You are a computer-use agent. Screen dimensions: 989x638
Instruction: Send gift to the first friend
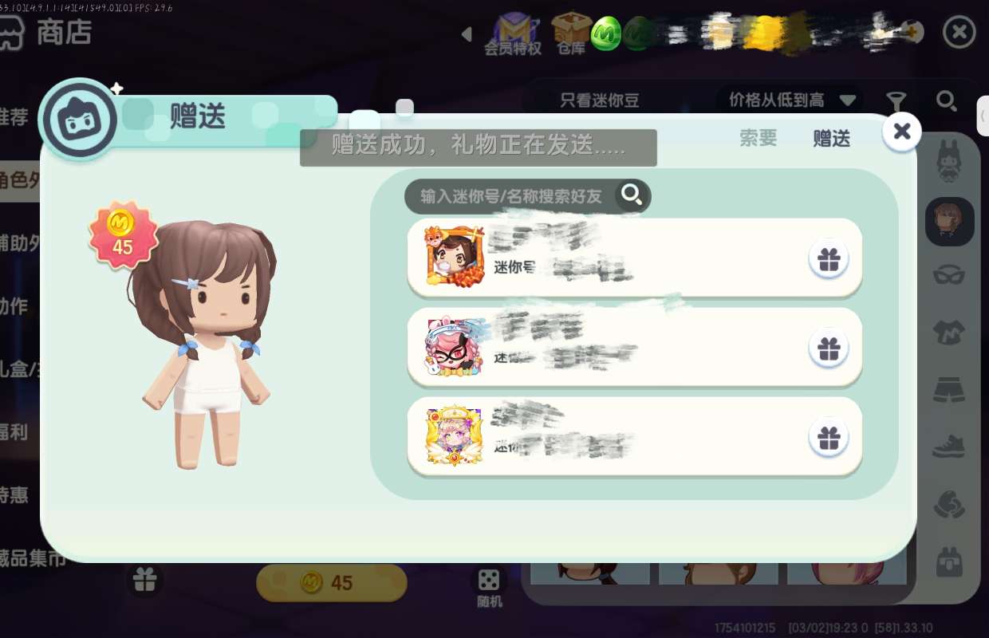[x=829, y=259]
